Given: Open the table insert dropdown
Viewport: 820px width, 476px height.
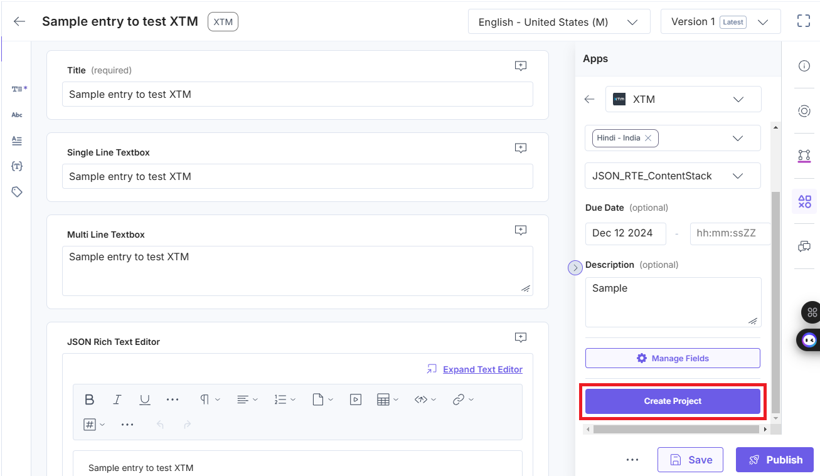Looking at the screenshot, I should click(x=388, y=399).
